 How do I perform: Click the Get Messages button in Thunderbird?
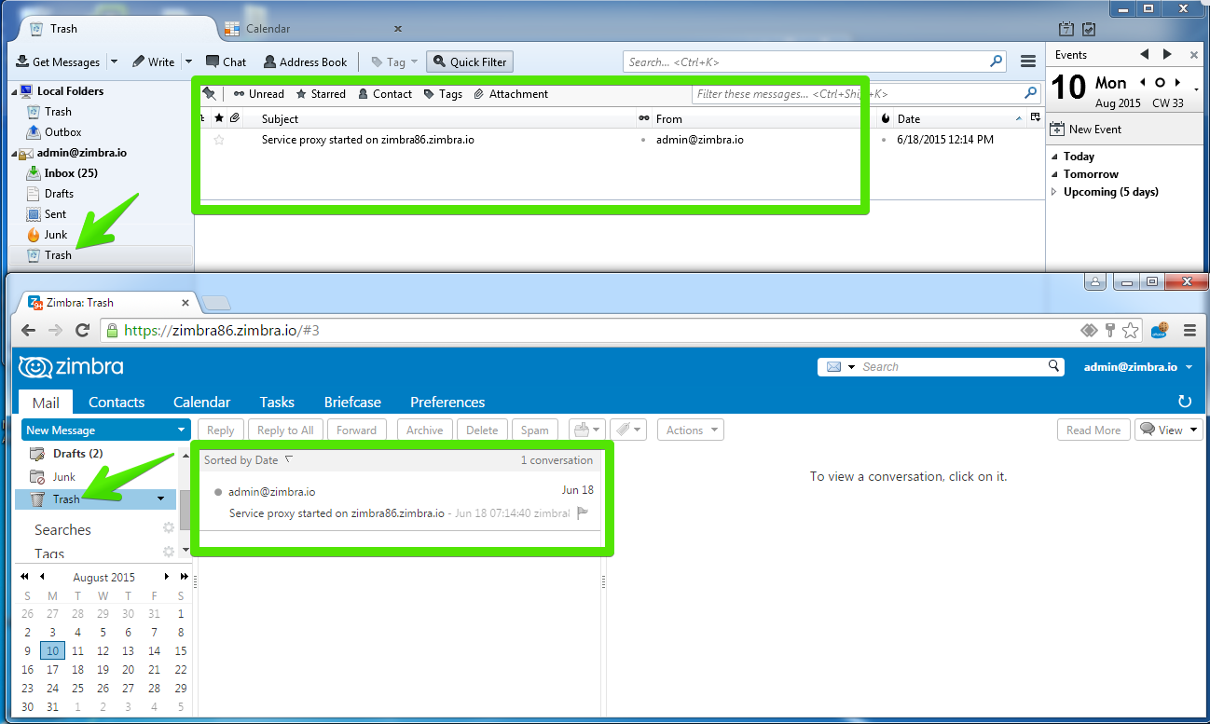coord(59,62)
